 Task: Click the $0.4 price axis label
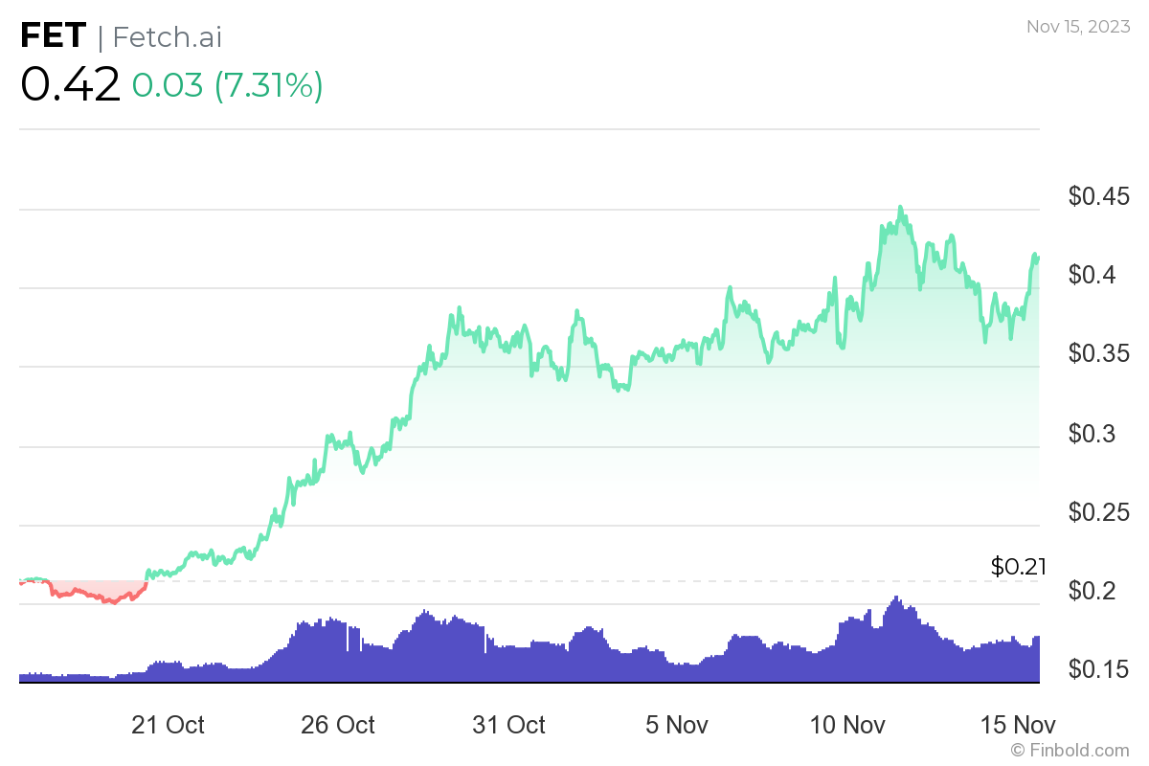click(x=1094, y=276)
